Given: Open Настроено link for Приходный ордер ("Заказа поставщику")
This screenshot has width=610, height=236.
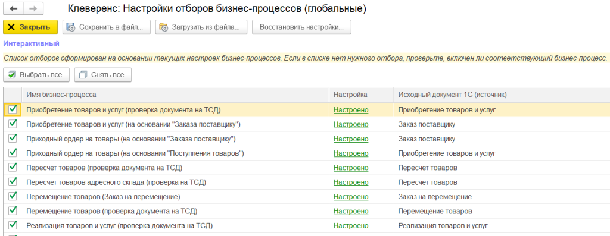Looking at the screenshot, I should (x=351, y=139).
